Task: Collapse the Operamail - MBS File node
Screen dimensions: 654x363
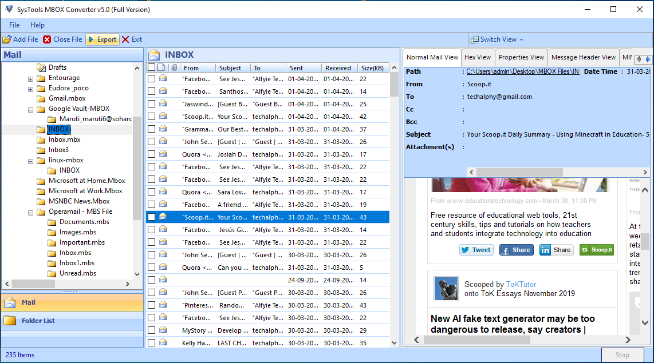Action: point(30,213)
